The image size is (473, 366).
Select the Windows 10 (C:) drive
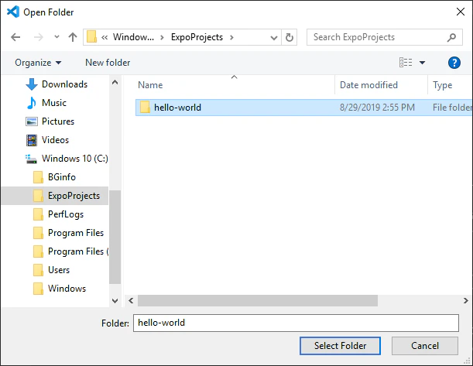tap(75, 159)
